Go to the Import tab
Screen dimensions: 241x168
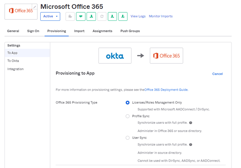pos(79,31)
